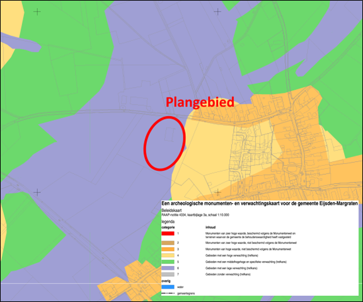363x302 pixels.
Task: Click the 'Gebieden zonder verwachting' legend text
Action: coord(228,274)
